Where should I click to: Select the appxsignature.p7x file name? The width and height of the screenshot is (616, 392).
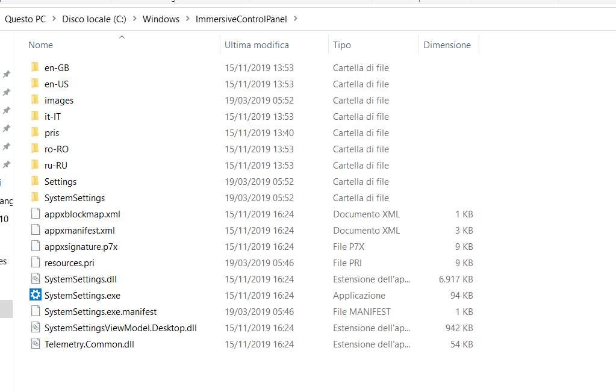[x=81, y=246]
